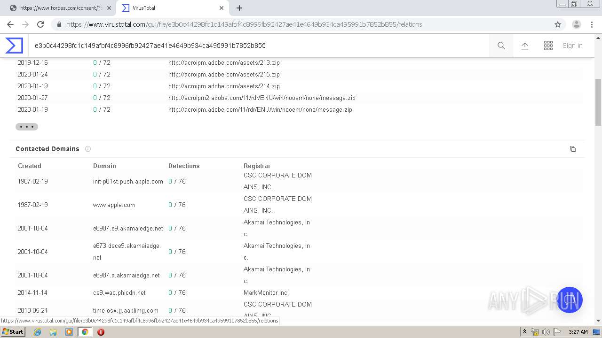Click the upload file icon
Viewport: 602px width, 338px height.
pyautogui.click(x=525, y=46)
